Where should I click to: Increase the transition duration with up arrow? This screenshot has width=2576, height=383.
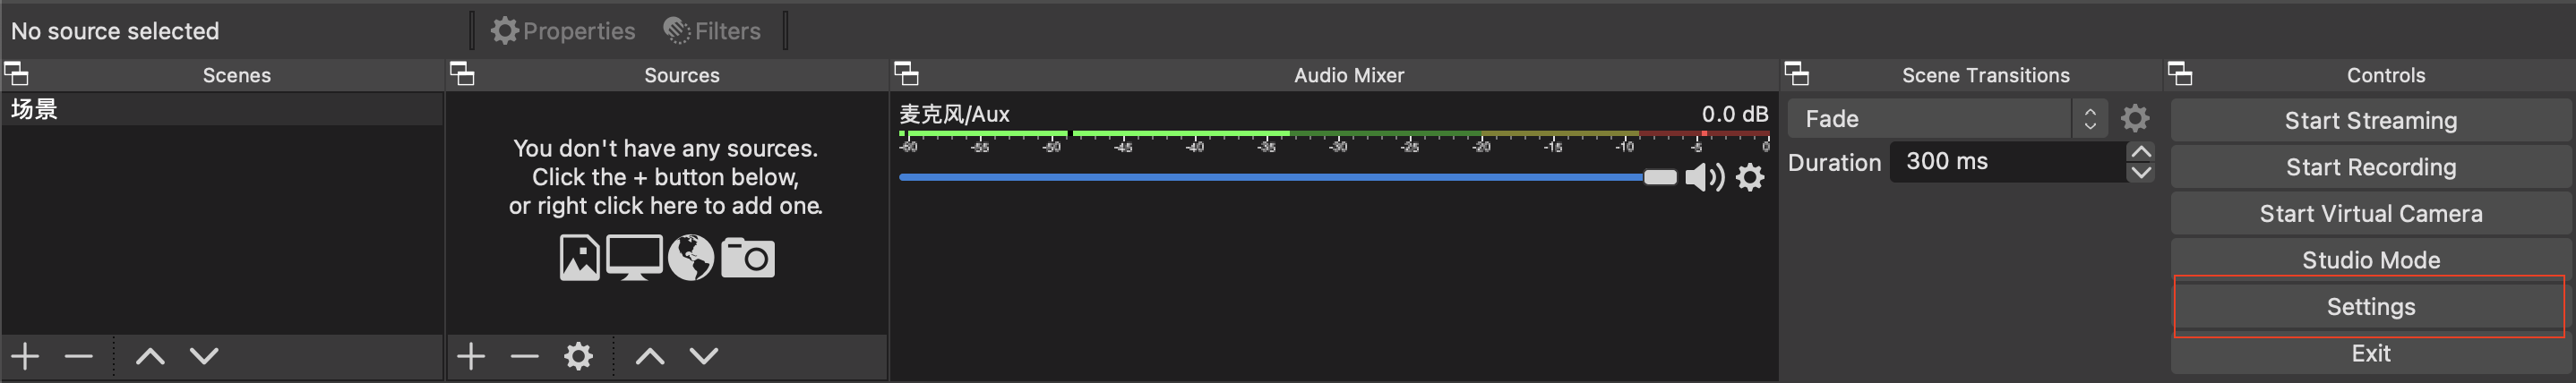coord(2140,152)
